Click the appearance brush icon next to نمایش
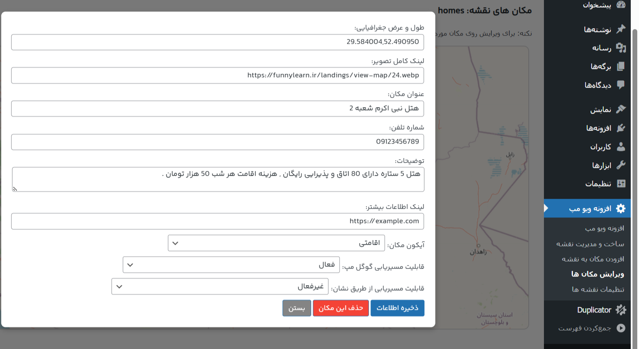639x349 pixels. pos(621,109)
